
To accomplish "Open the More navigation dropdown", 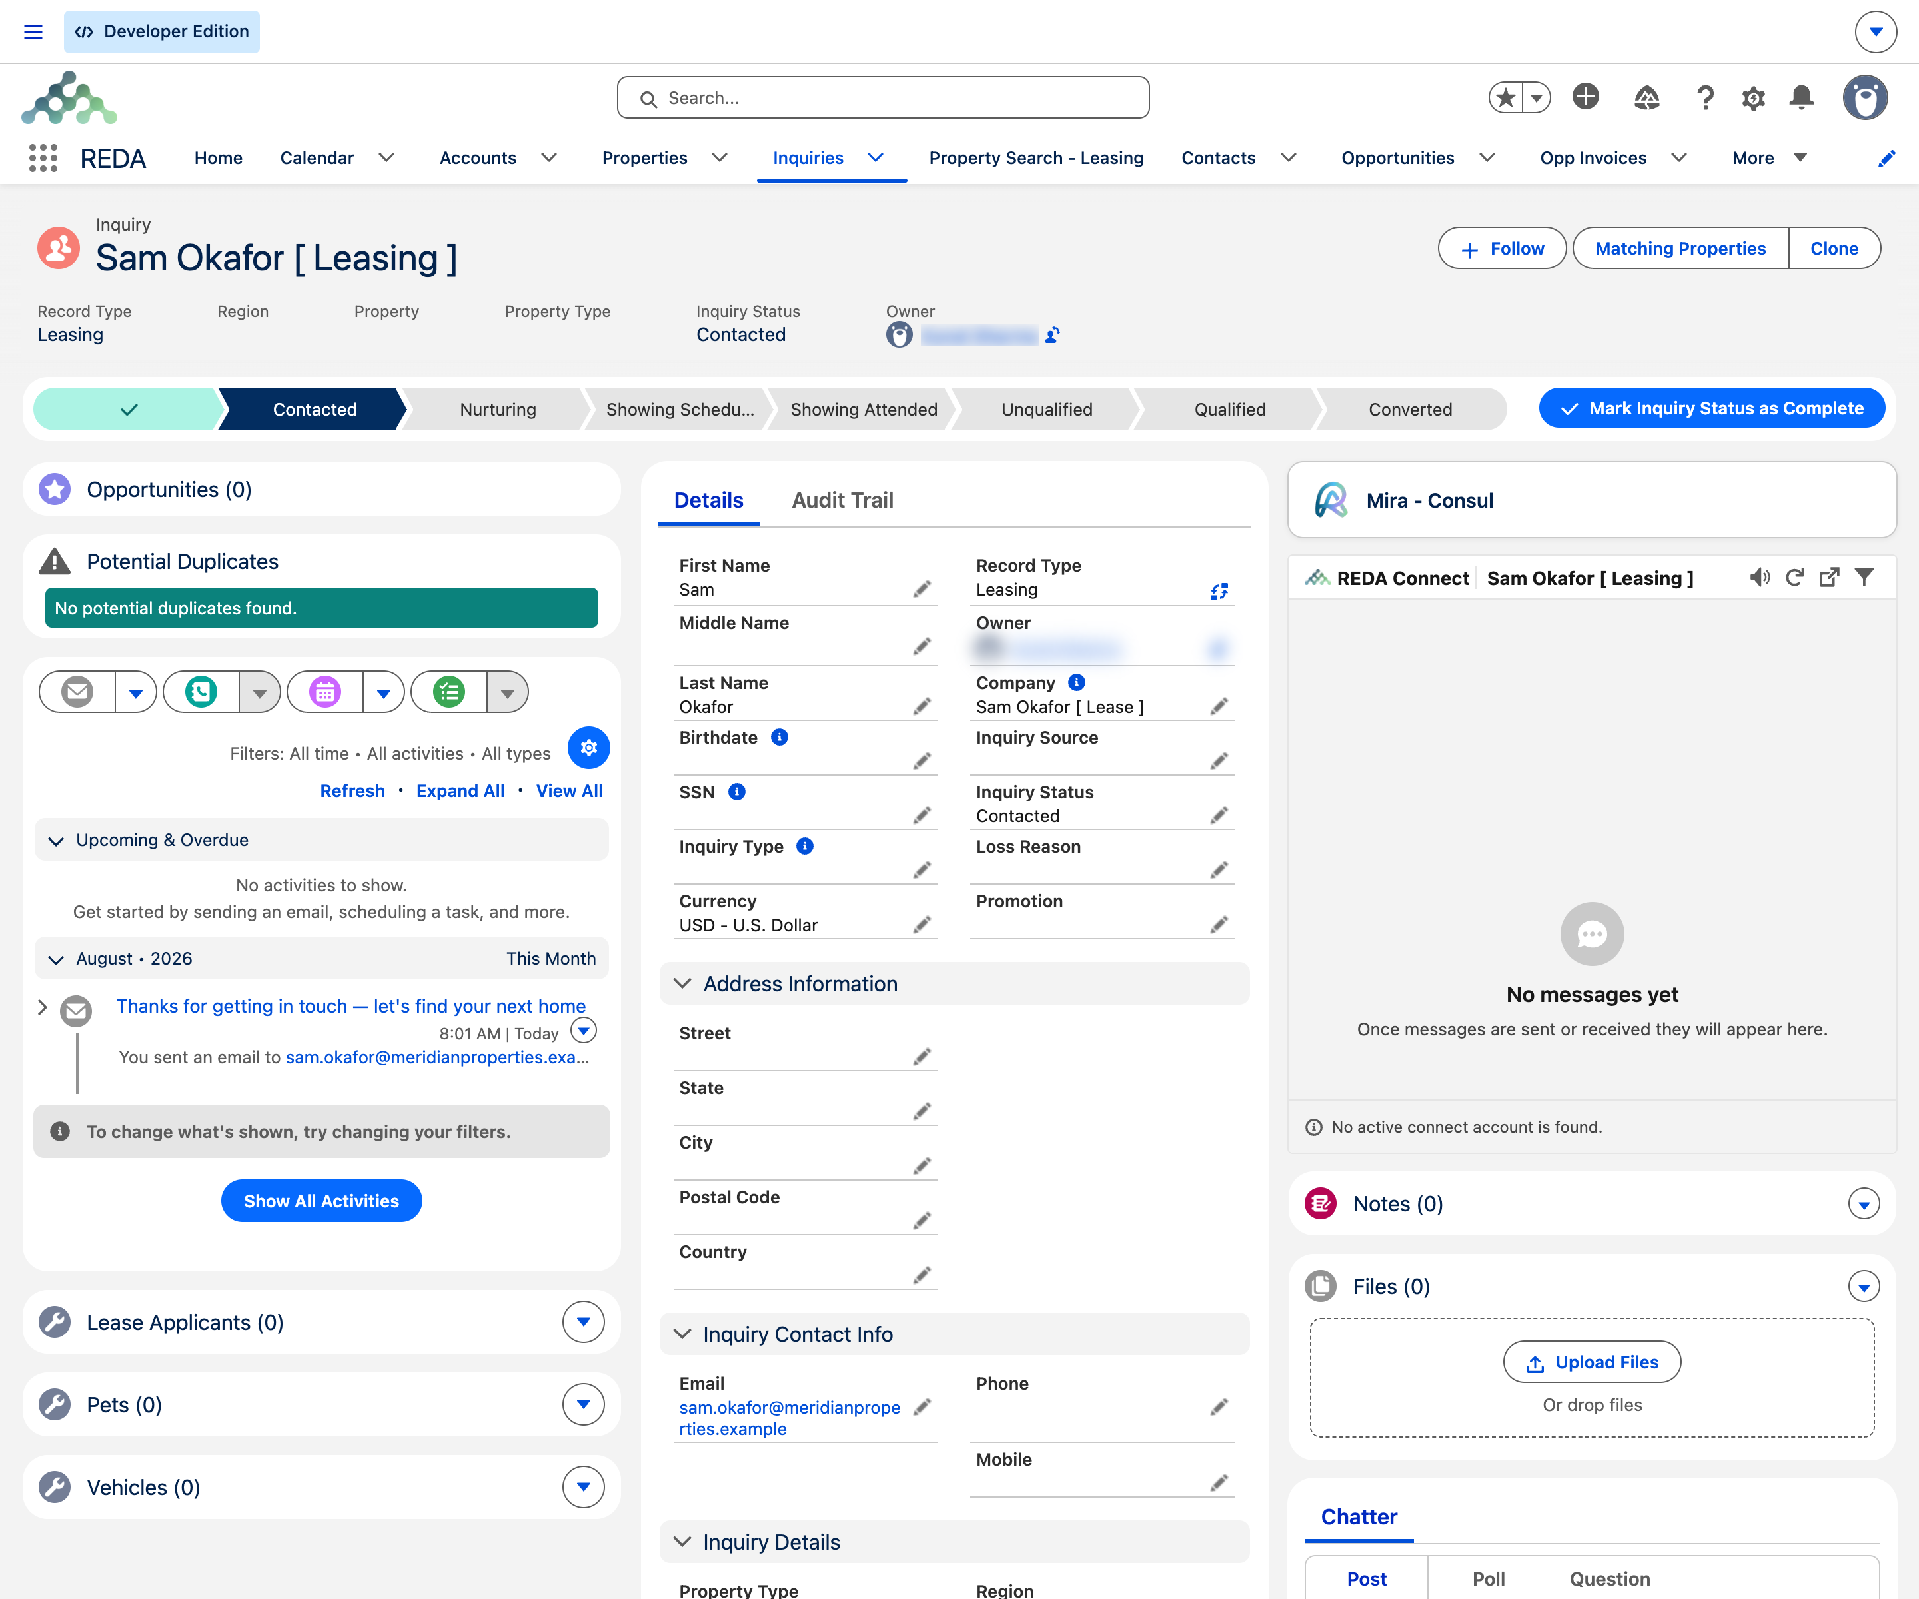I will pyautogui.click(x=1770, y=158).
